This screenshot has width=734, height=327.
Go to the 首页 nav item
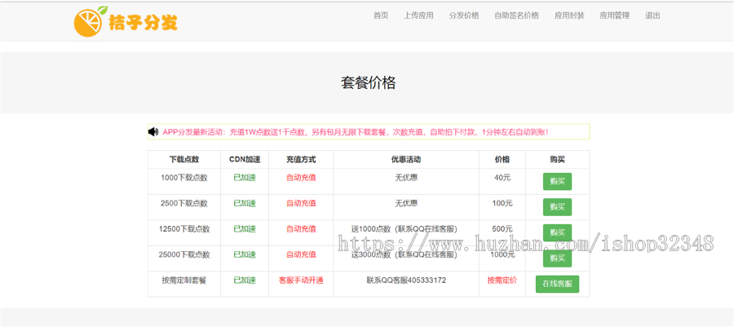381,15
